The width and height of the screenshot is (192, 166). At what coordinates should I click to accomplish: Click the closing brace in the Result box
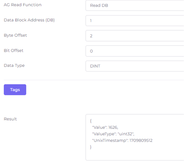(x=91, y=147)
